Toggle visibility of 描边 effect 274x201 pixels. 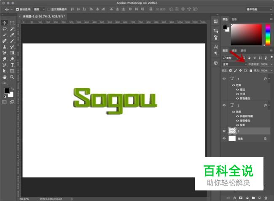click(x=237, y=90)
